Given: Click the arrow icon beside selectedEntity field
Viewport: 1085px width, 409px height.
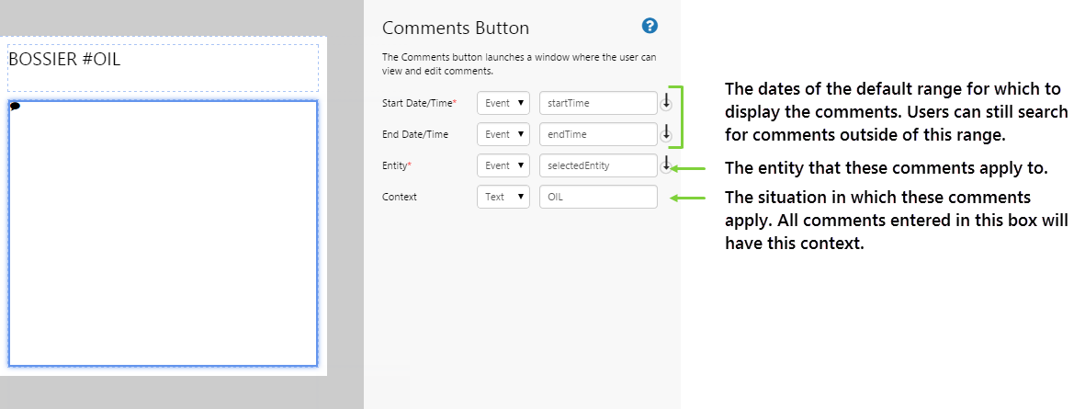Looking at the screenshot, I should click(x=666, y=165).
